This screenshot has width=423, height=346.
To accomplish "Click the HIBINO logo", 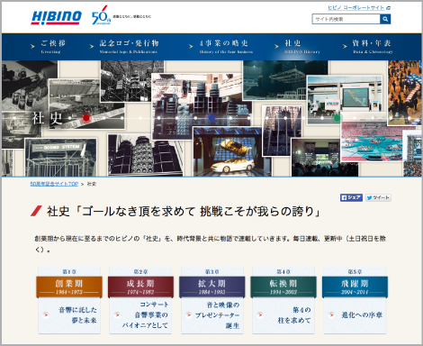I will click(56, 17).
